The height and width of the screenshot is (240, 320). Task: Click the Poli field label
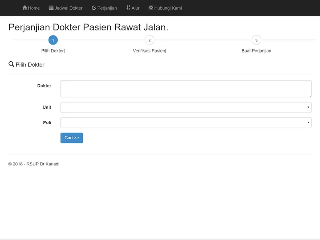(x=47, y=122)
